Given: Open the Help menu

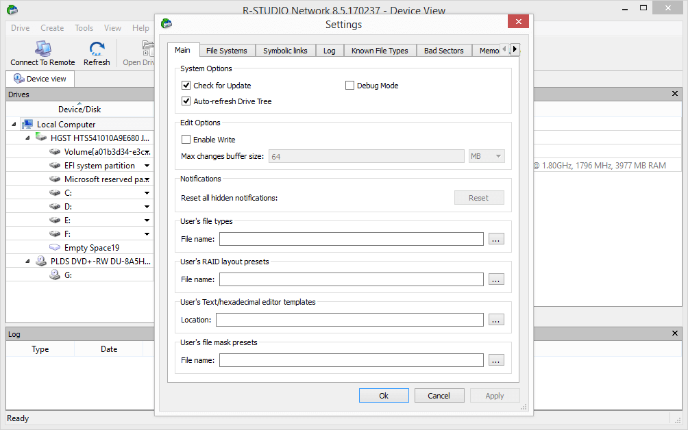Looking at the screenshot, I should (141, 27).
